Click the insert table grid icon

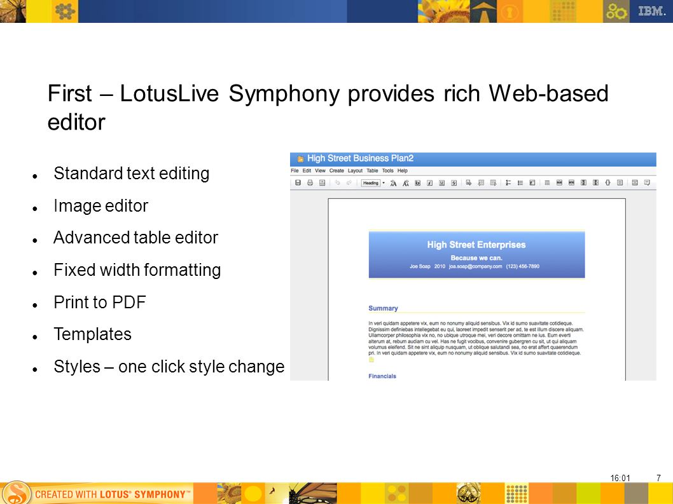pyautogui.click(x=547, y=183)
